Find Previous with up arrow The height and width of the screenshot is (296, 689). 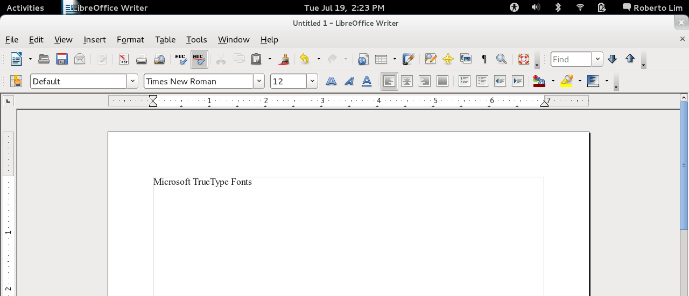click(630, 59)
